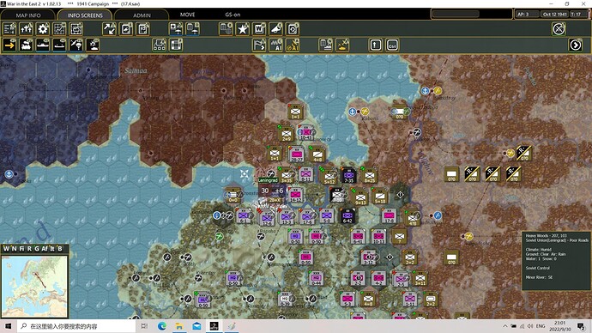Switch to the MAP INFO tab
Image resolution: width=592 pixels, height=333 pixels.
pos(28,15)
